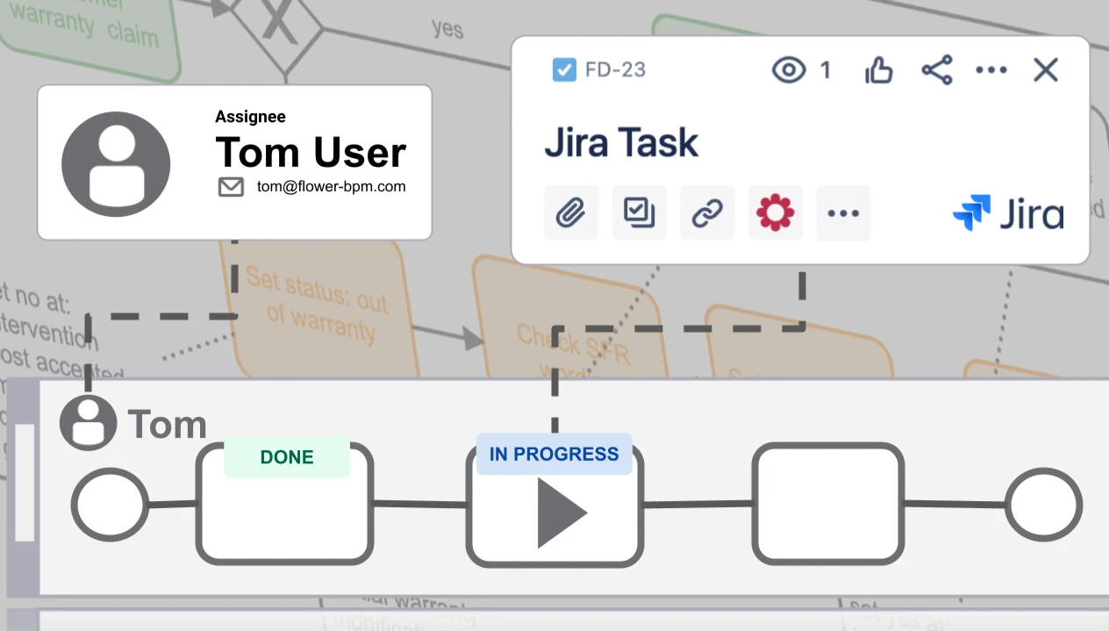Click the email envelope icon beside tom@flower-bpm.com

click(231, 187)
